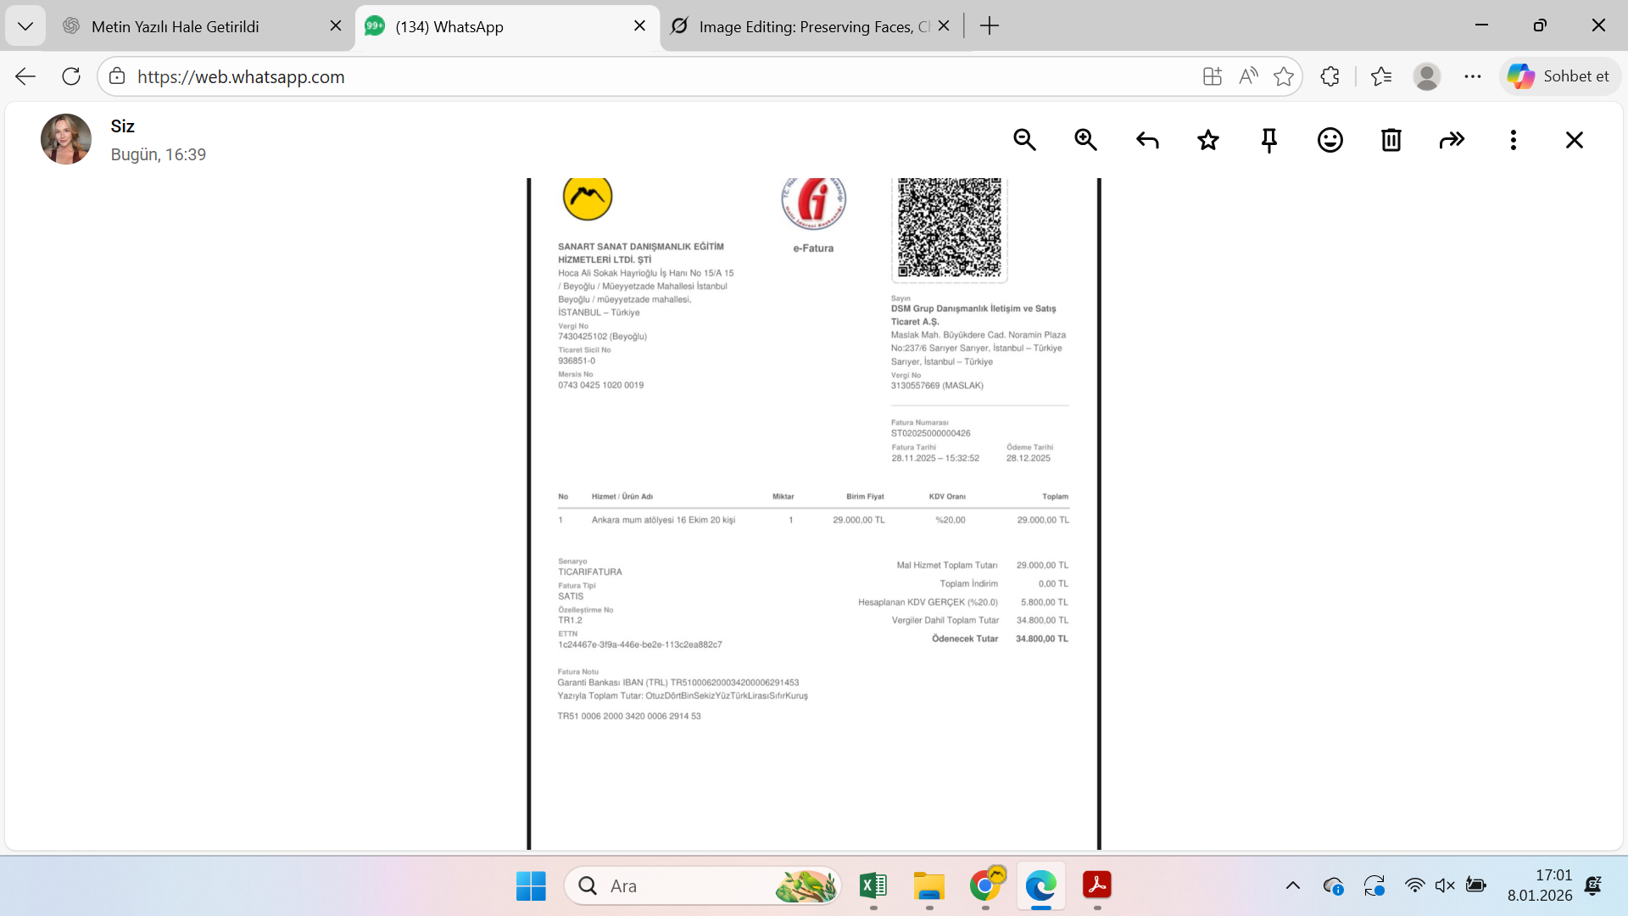Close the WhatsApp image viewer
The image size is (1628, 916).
coord(1575,140)
